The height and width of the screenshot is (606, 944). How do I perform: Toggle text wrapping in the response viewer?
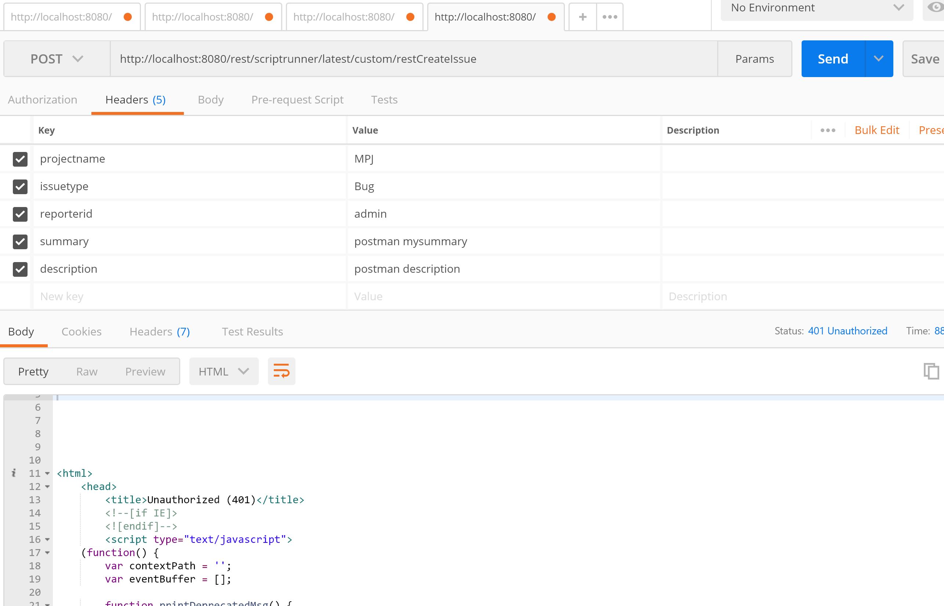[x=281, y=371]
